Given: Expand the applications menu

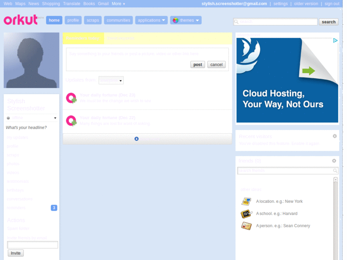Looking at the screenshot, I should [151, 20].
